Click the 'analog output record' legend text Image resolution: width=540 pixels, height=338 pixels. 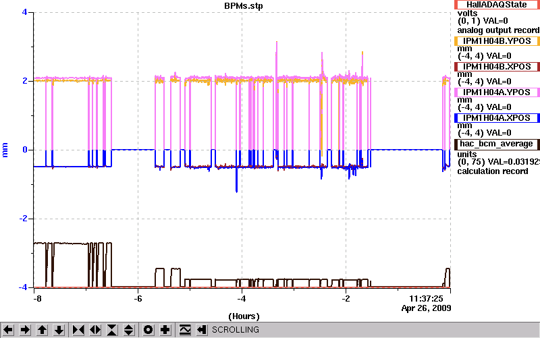[498, 30]
